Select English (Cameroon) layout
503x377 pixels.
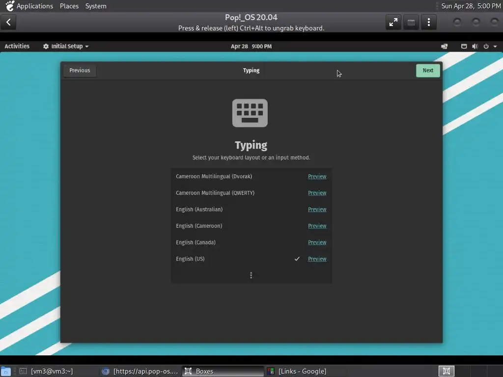coord(251,226)
